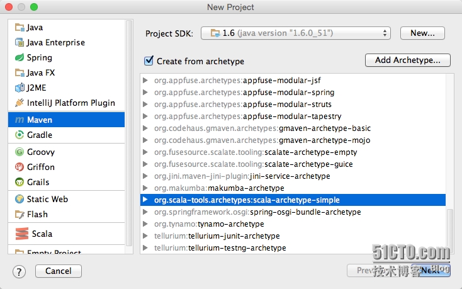Select the Gradle icon
This screenshot has width=462, height=289.
20,135
